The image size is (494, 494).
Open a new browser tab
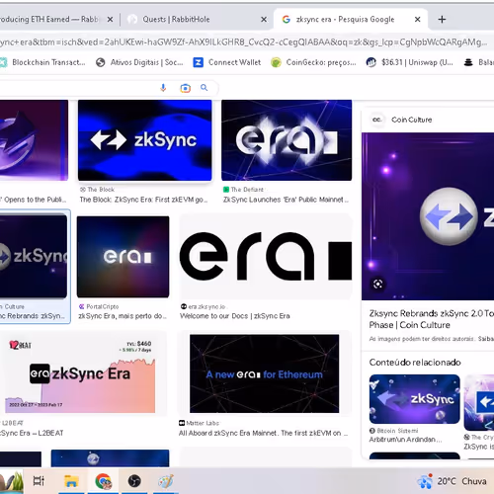click(442, 20)
